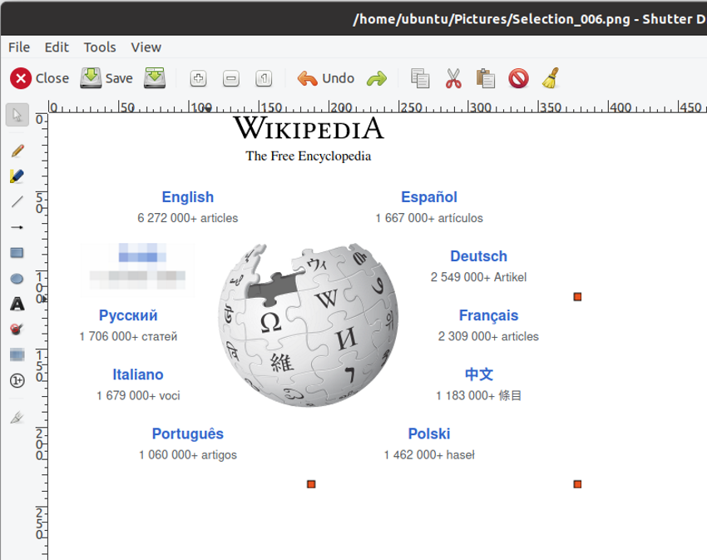Viewport: 707px width, 560px height.
Task: Click the English link in the image
Action: [188, 197]
